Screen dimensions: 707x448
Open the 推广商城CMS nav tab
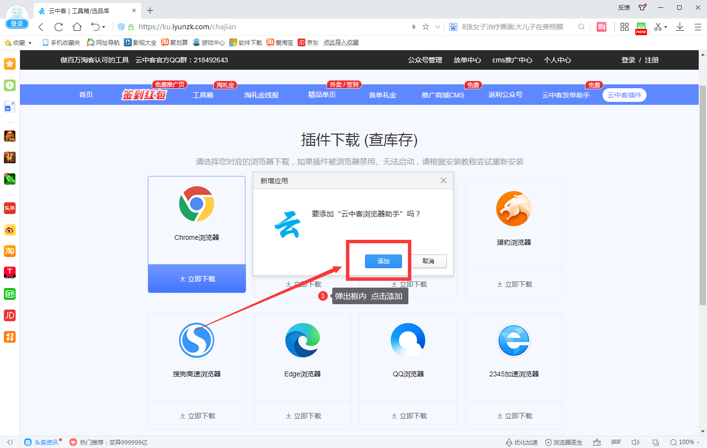tap(443, 95)
